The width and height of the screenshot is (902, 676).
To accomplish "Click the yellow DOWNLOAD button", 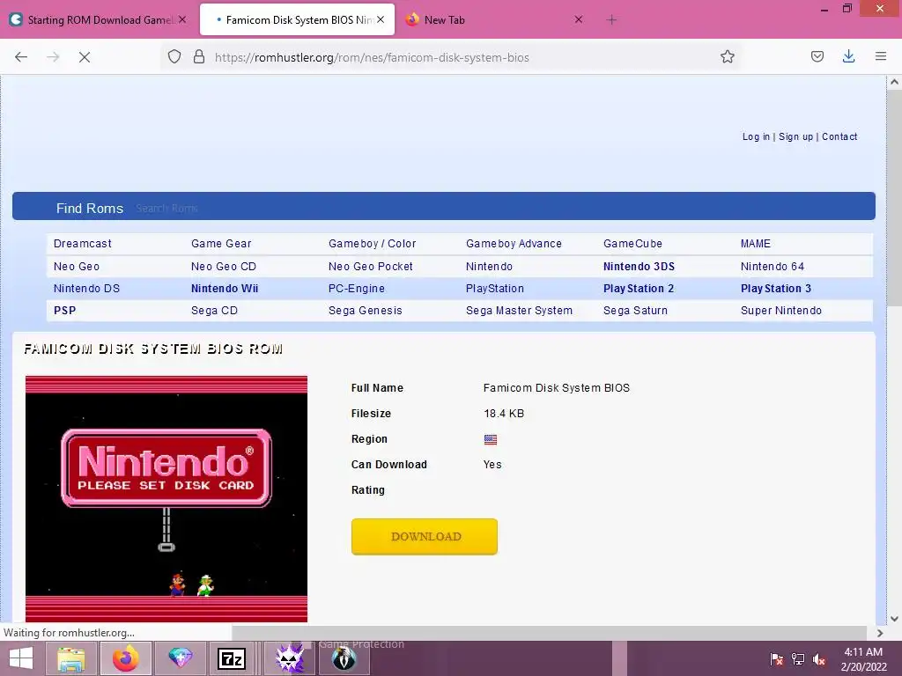I will (x=425, y=536).
